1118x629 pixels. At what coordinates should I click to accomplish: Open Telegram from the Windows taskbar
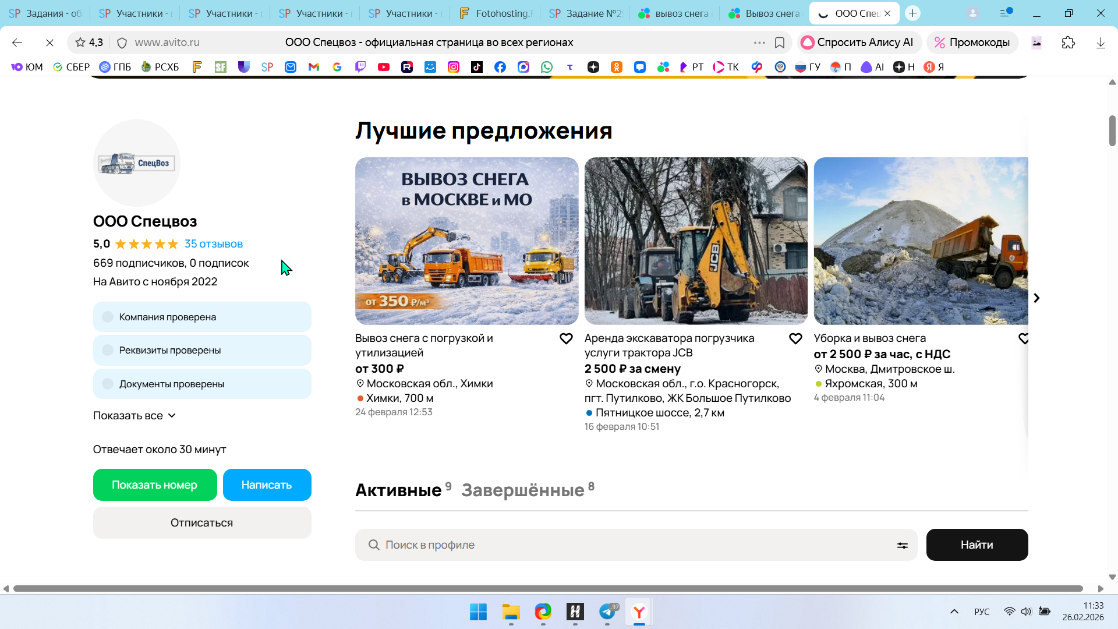[607, 612]
